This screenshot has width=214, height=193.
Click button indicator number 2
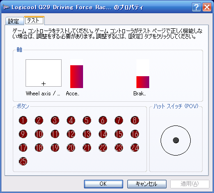tap(39, 120)
